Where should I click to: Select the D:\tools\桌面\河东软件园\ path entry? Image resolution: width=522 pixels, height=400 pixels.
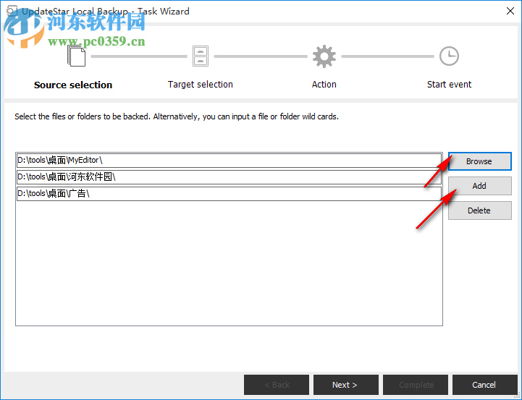click(x=229, y=177)
